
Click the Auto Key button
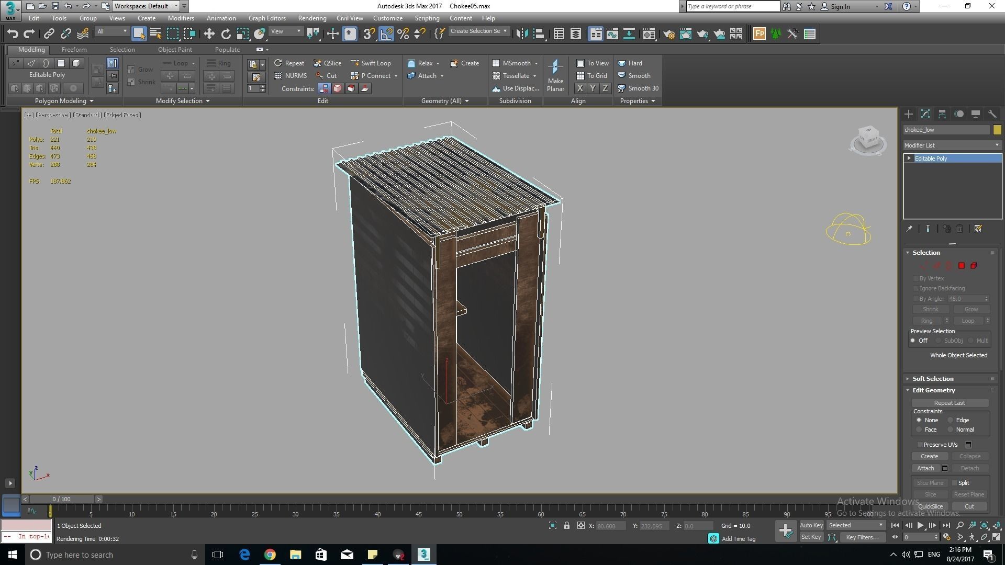(811, 525)
